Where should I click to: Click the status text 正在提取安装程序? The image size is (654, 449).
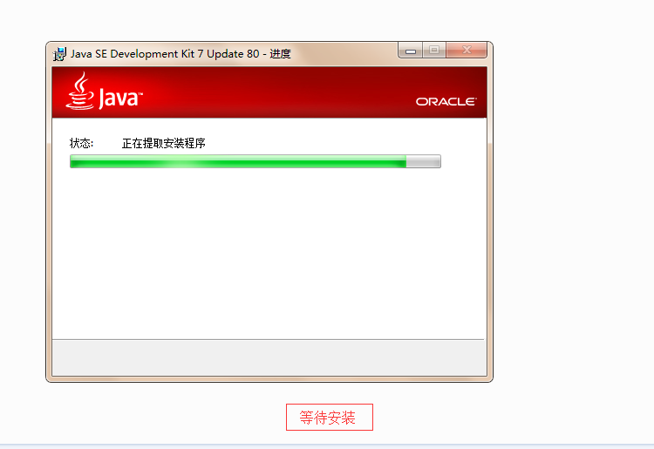(164, 143)
